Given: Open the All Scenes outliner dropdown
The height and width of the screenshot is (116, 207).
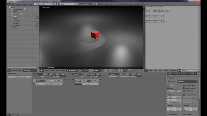Looking at the screenshot, I should point(30,71).
